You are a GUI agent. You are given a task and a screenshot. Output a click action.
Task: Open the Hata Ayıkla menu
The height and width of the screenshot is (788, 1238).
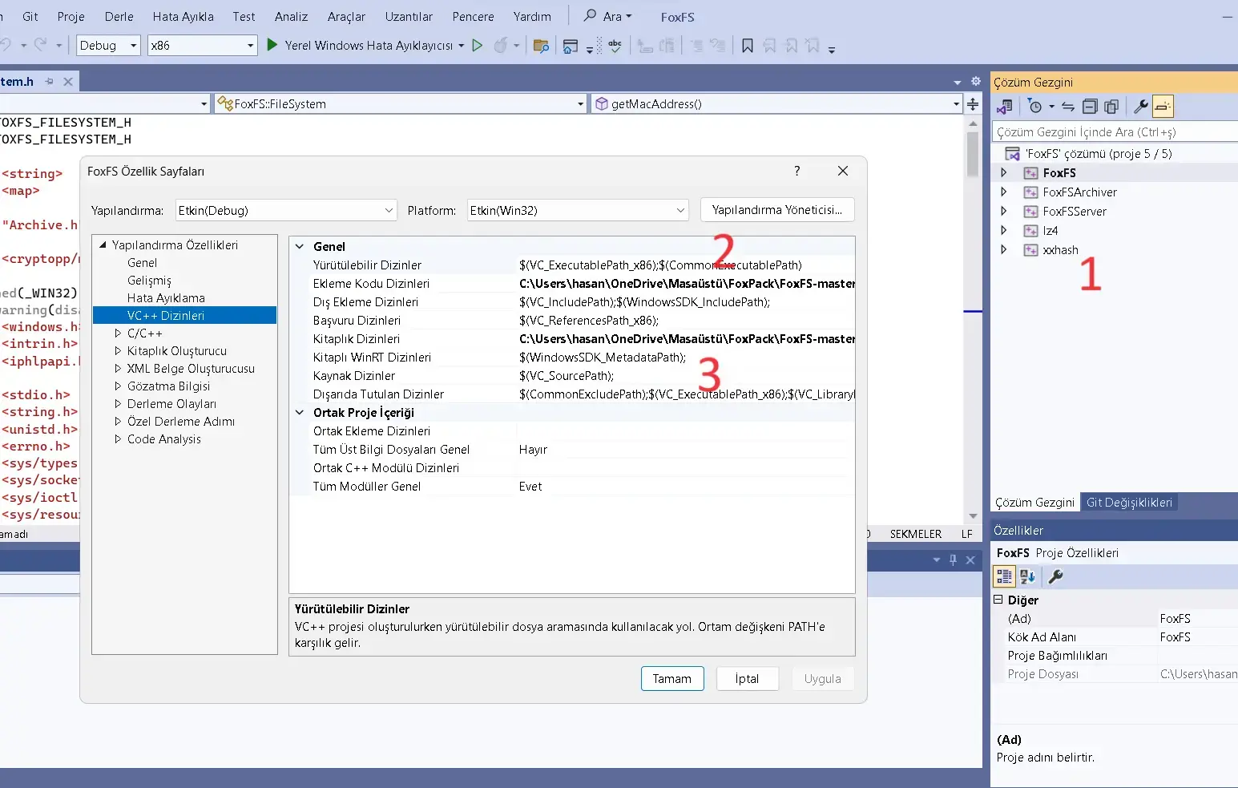(183, 16)
